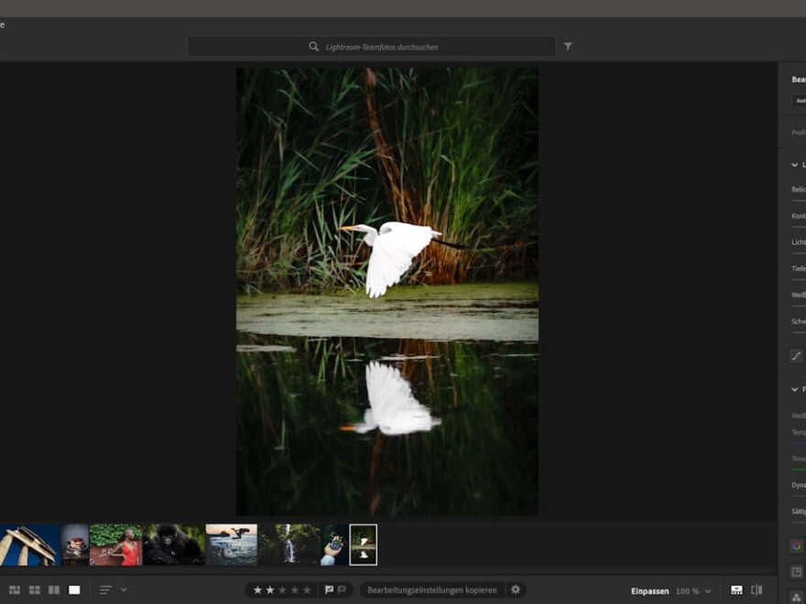
Task: Set rating to one star
Action: (x=257, y=590)
